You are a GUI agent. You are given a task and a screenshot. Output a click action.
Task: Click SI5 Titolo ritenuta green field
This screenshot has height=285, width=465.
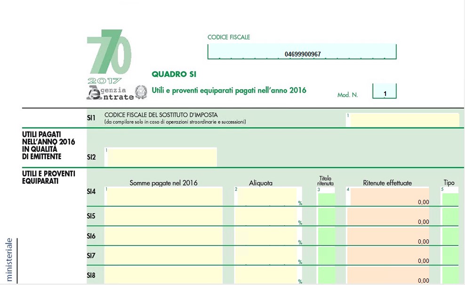[326, 216]
